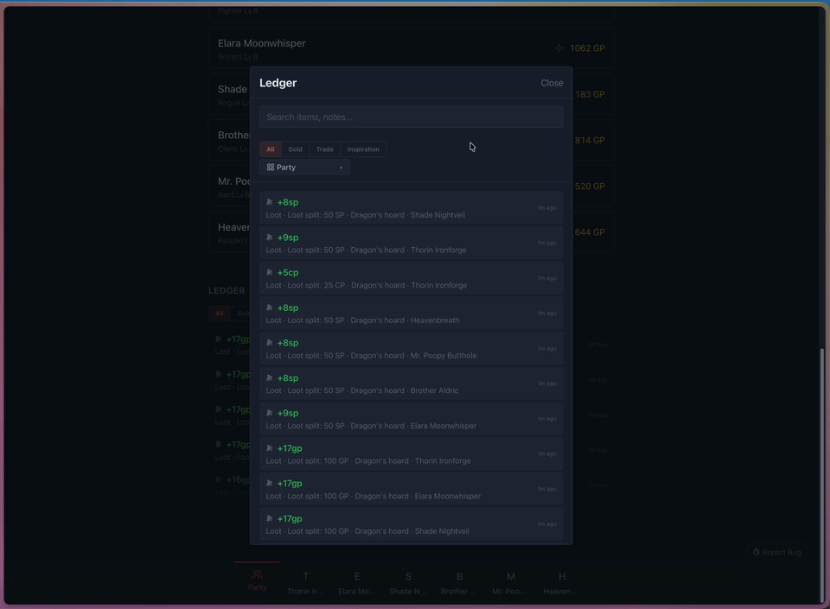Close the Ledger dialog
The width and height of the screenshot is (830, 609).
(x=552, y=83)
